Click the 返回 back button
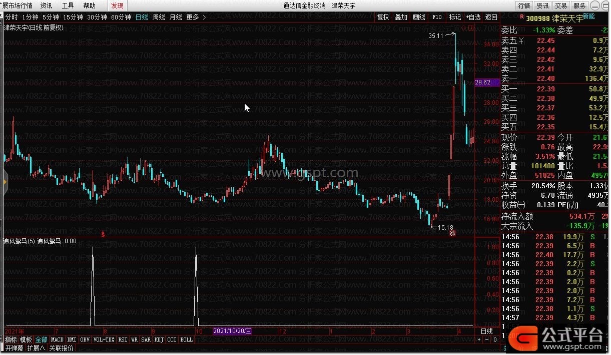611x355 pixels. 491,17
